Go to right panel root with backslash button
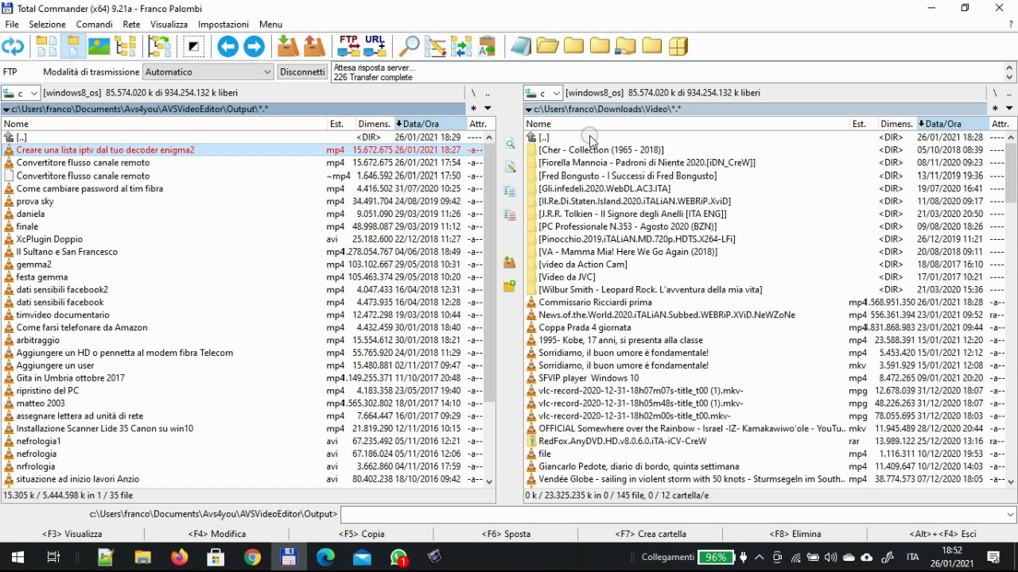This screenshot has width=1018, height=572. click(x=995, y=93)
